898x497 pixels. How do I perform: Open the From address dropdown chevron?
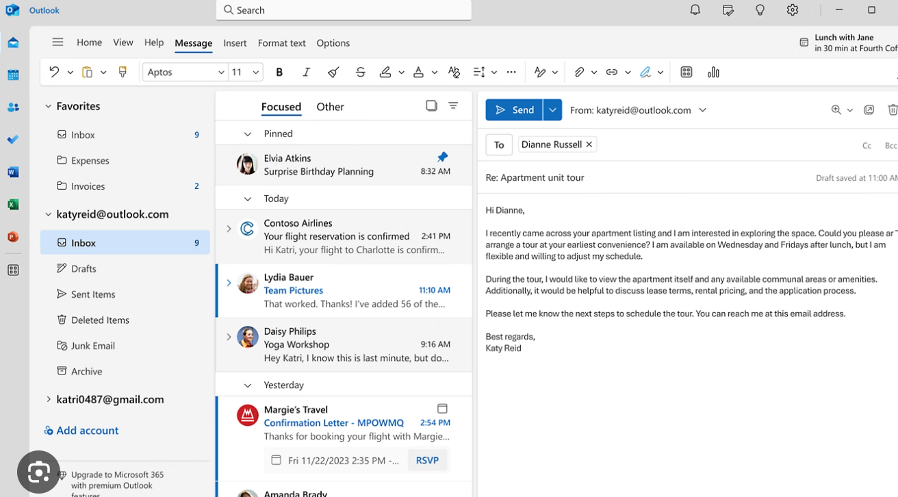click(702, 110)
